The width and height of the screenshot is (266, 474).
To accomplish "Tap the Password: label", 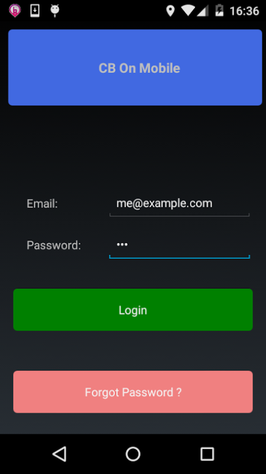I will tap(54, 245).
